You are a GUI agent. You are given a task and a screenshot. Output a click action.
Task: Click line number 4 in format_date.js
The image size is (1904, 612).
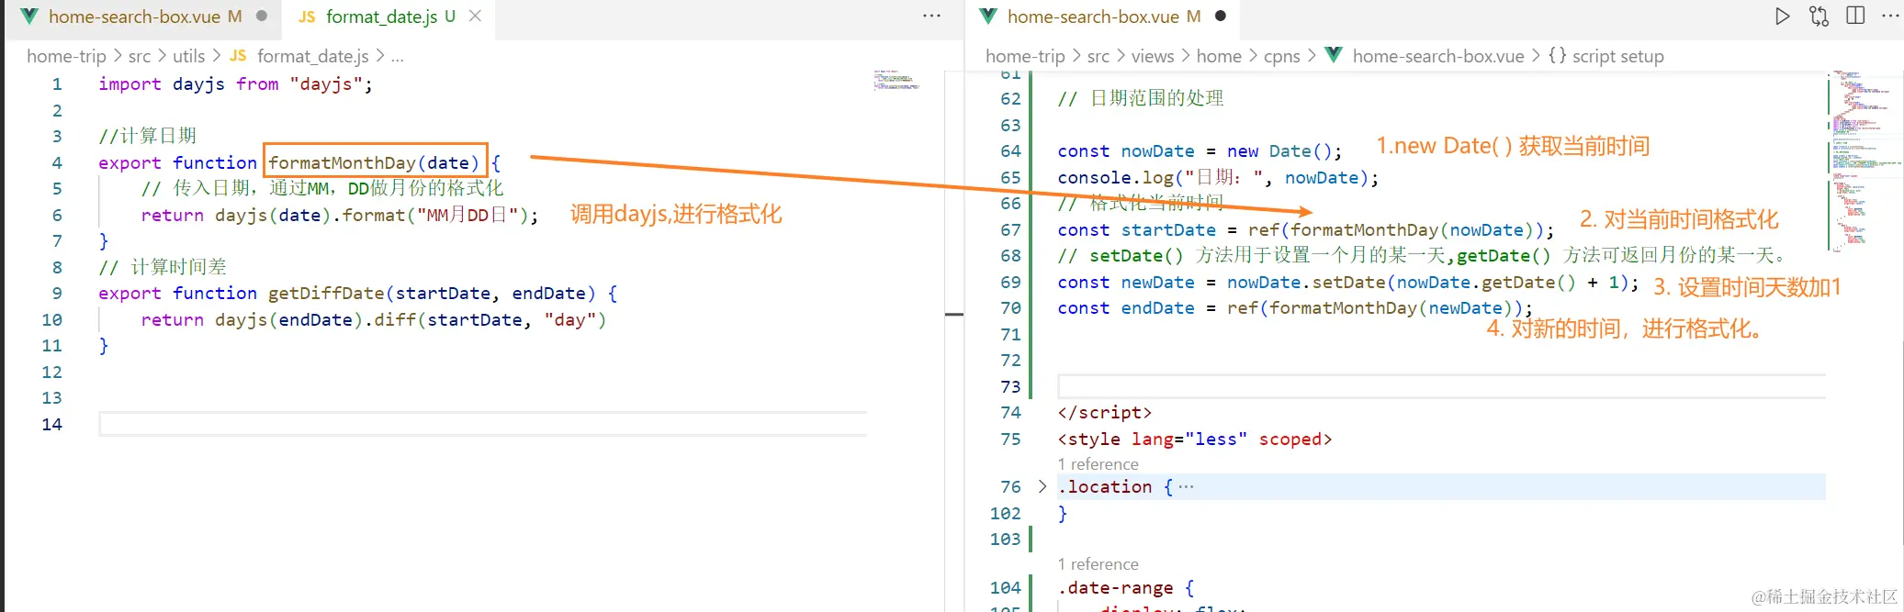coord(57,162)
